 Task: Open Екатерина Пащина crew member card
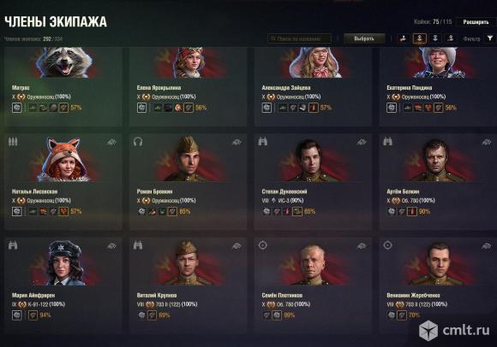(x=438, y=86)
